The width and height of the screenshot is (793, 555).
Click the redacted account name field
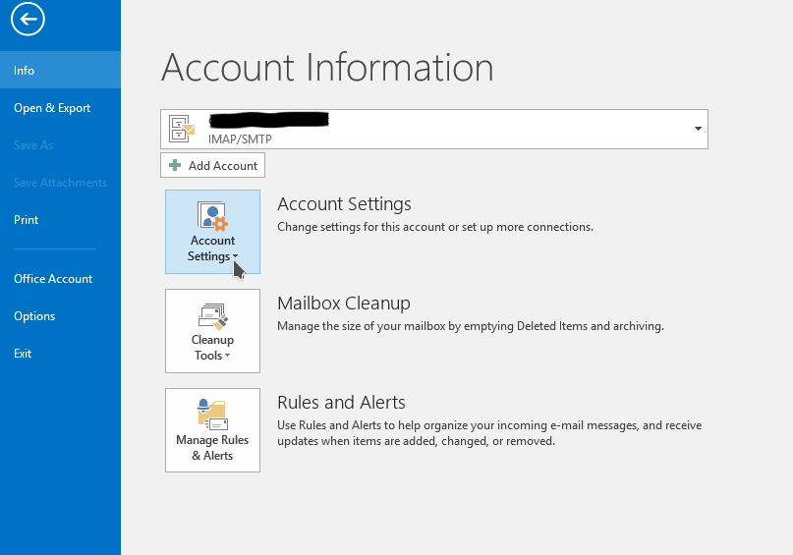coord(267,121)
